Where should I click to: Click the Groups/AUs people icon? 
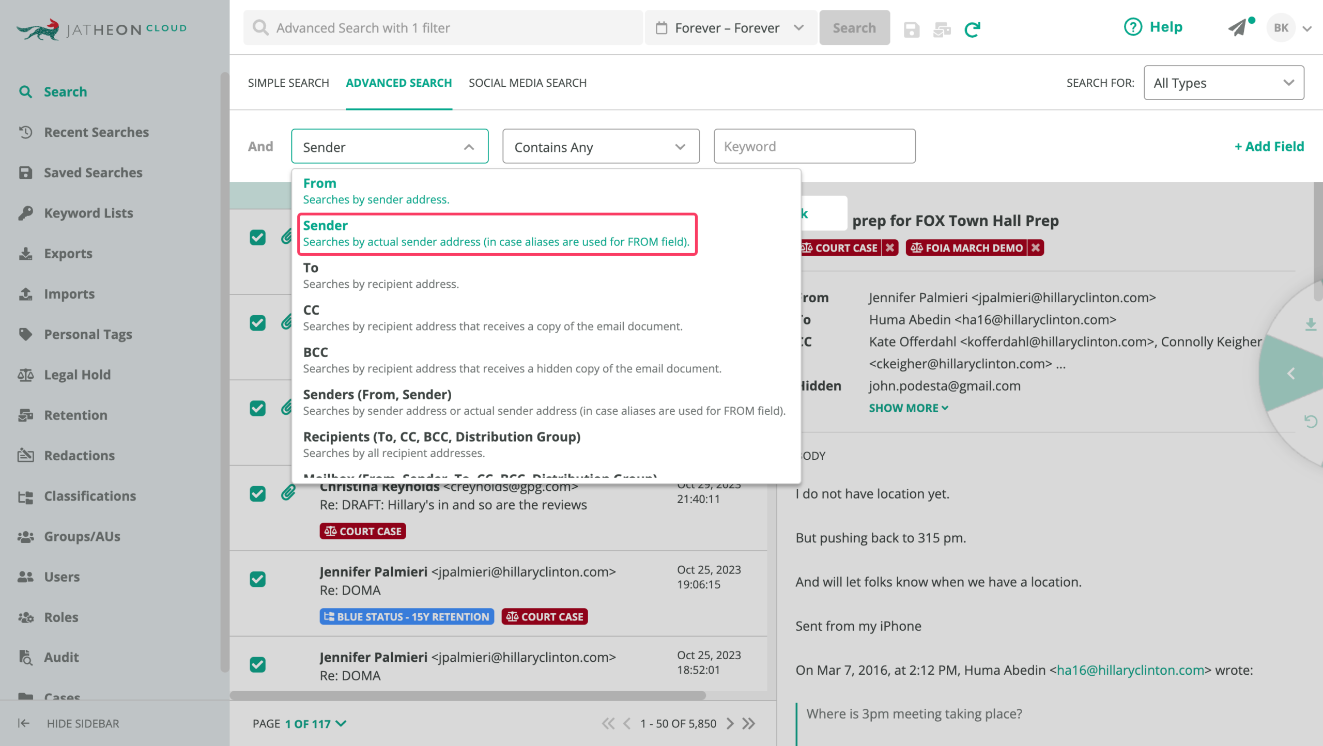pos(25,536)
